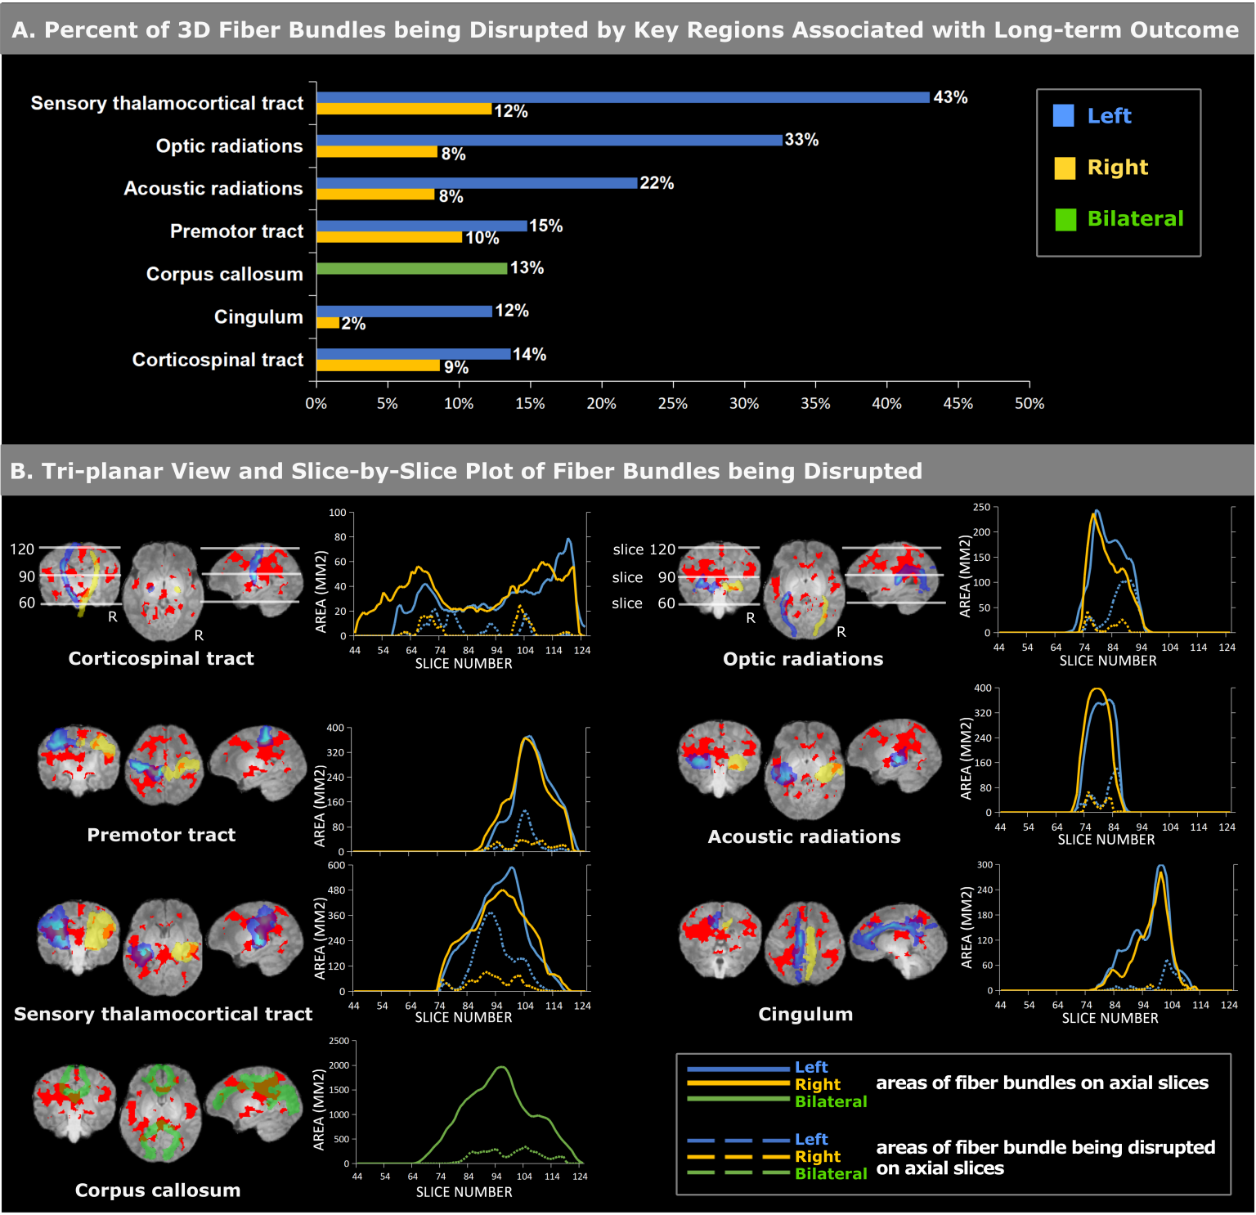Open the Cingulum sagittal brain image
Image resolution: width=1256 pixels, height=1215 pixels.
897,940
